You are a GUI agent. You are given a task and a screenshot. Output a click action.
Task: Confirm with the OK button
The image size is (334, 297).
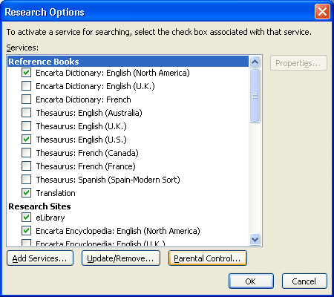point(251,281)
